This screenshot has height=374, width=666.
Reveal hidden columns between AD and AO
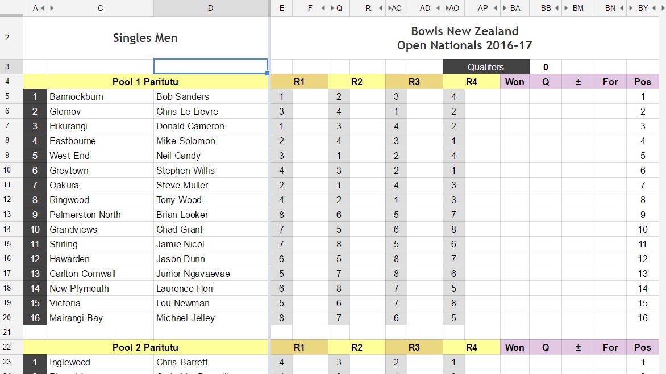click(443, 8)
